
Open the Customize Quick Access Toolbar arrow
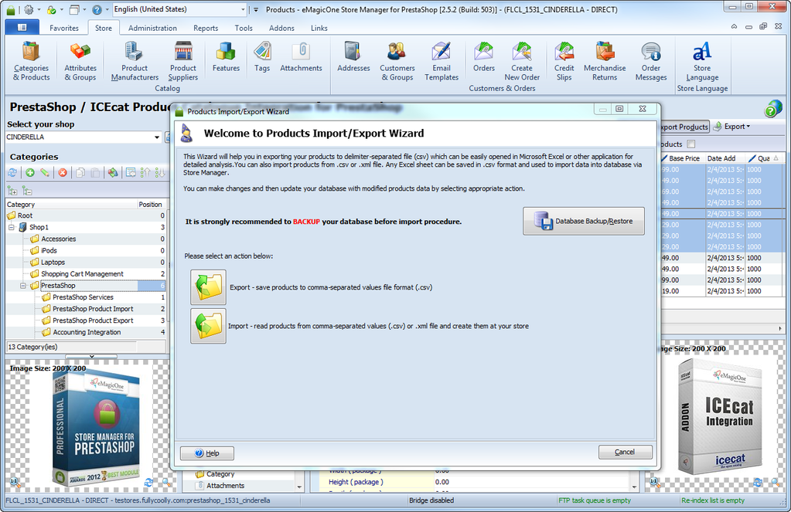[x=256, y=9]
